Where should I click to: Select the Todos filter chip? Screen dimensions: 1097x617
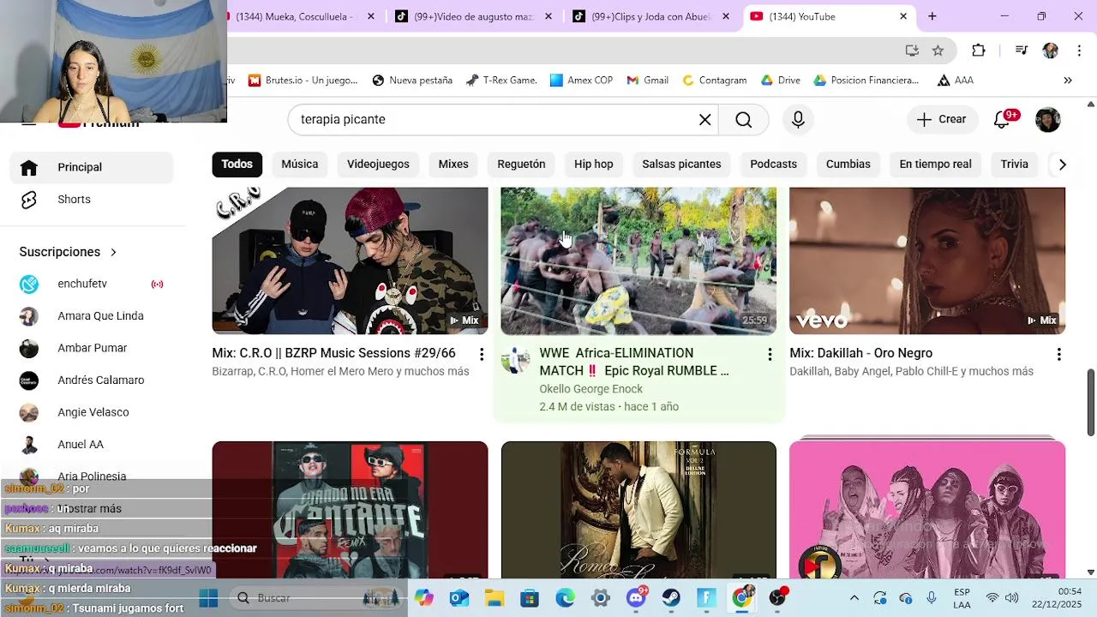pos(237,164)
